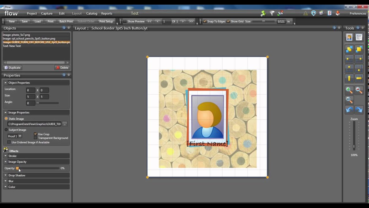Toggle the Snap To Edges checkbox
This screenshot has height=208, width=369.
[205, 21]
